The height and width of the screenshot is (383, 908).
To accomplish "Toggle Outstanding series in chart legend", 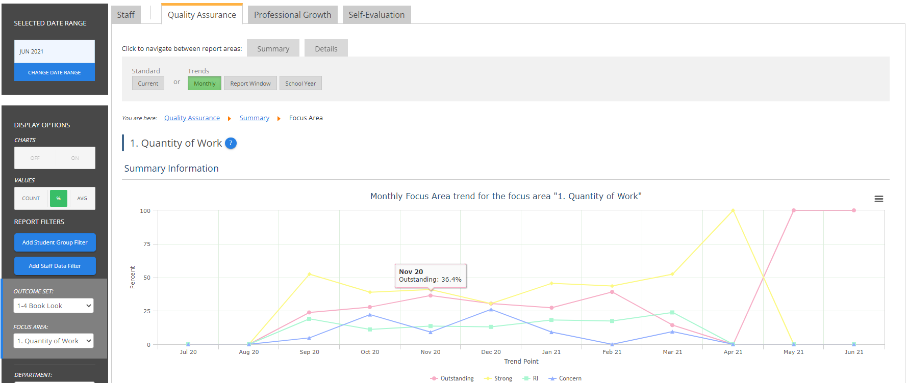I will click(452, 378).
